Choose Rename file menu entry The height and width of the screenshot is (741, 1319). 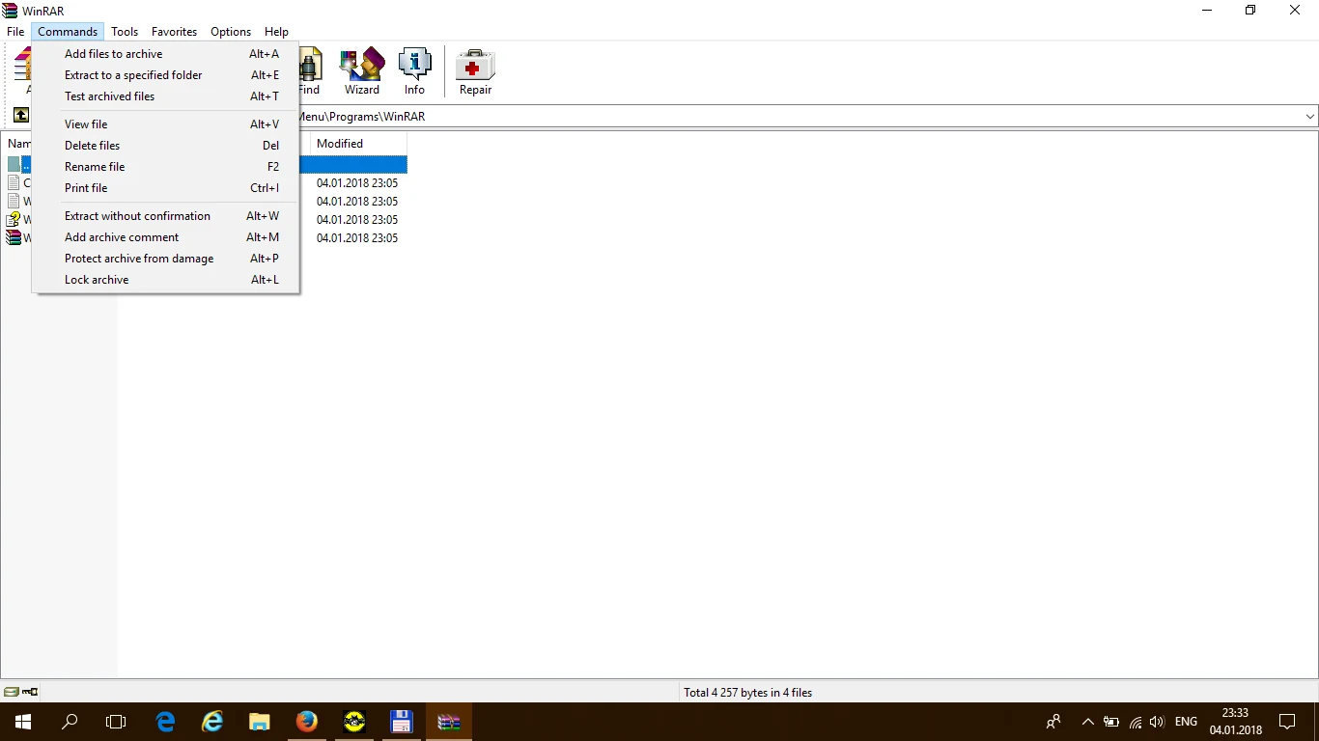pyautogui.click(x=165, y=167)
